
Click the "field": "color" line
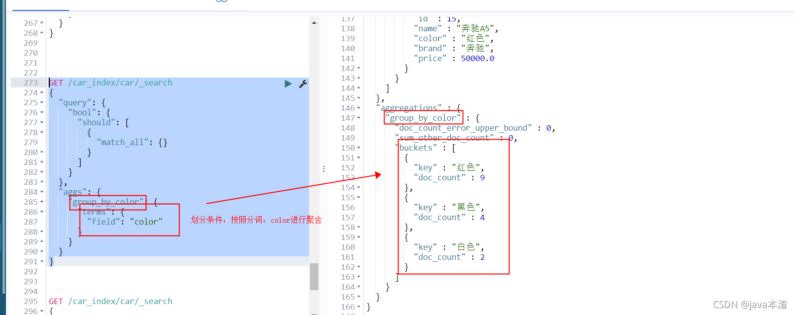124,222
